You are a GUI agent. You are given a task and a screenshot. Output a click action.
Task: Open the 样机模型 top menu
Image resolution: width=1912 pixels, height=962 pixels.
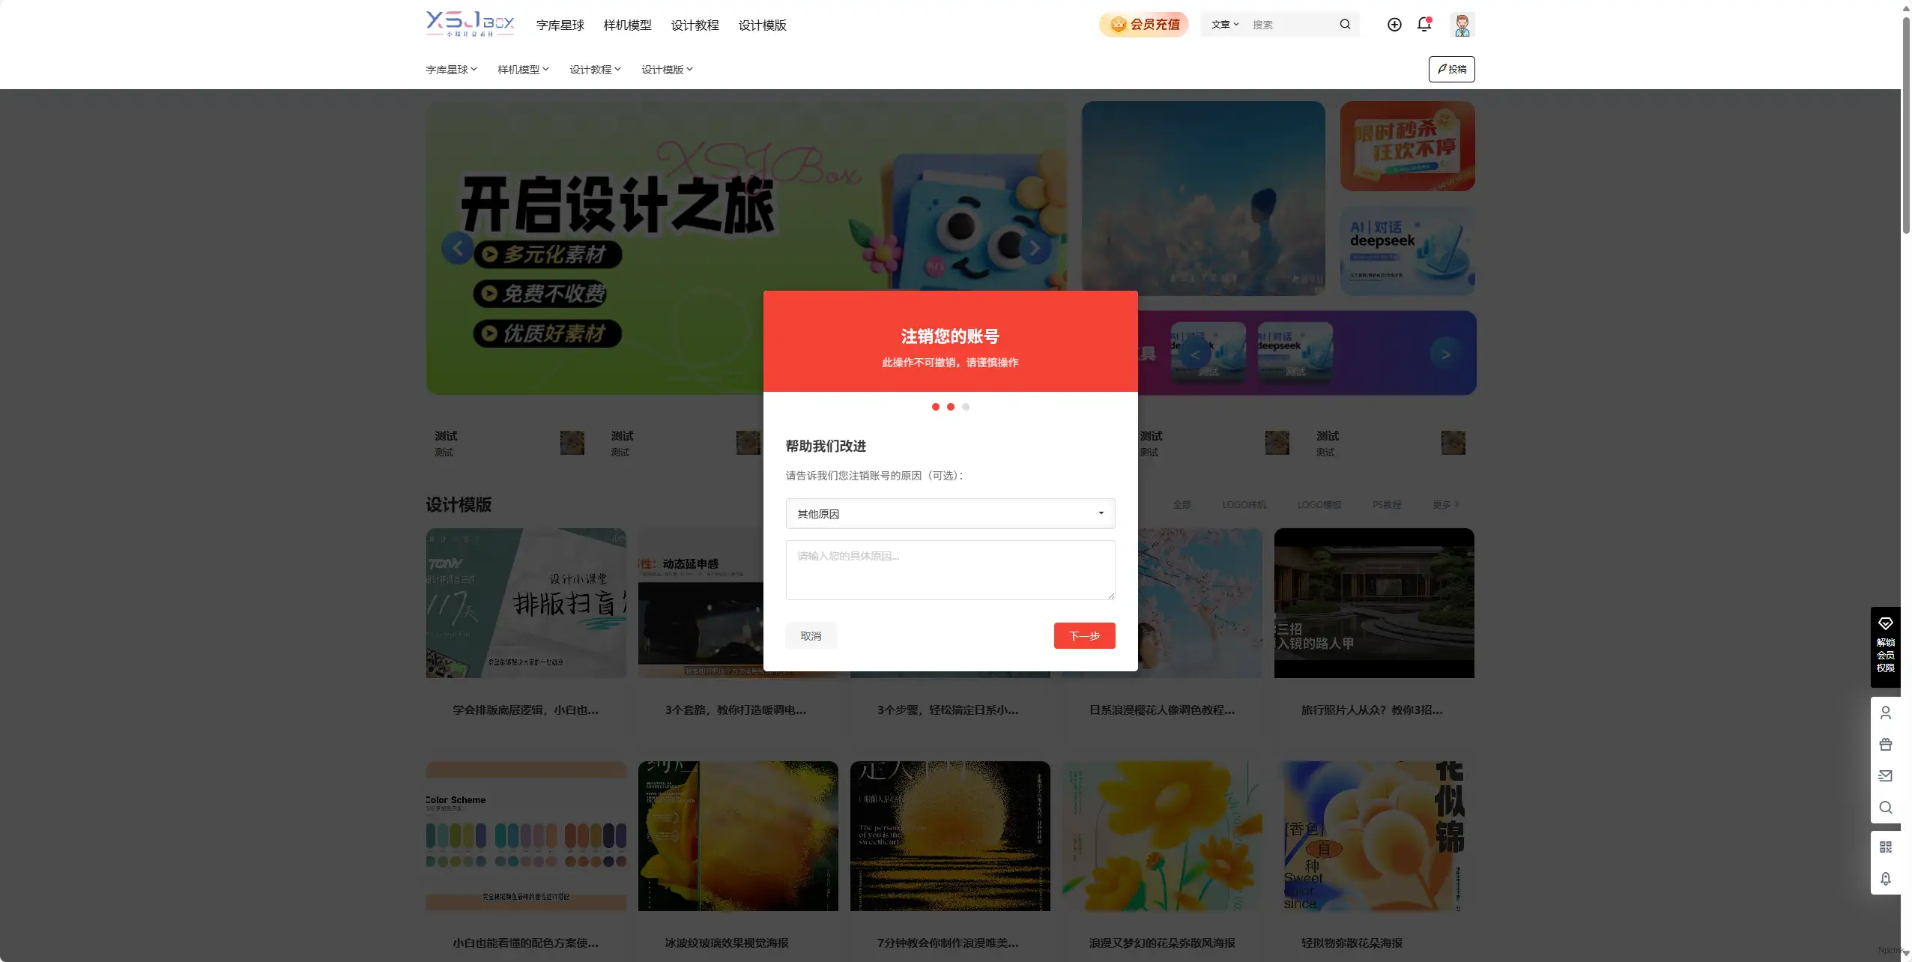coord(626,25)
